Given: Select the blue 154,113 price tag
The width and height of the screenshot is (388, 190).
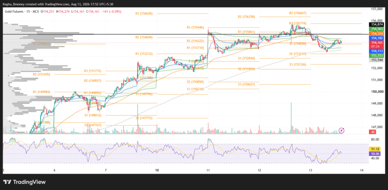Looking at the screenshot, I should click(x=376, y=51).
